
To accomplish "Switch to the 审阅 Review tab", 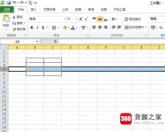I will pos(91,10).
